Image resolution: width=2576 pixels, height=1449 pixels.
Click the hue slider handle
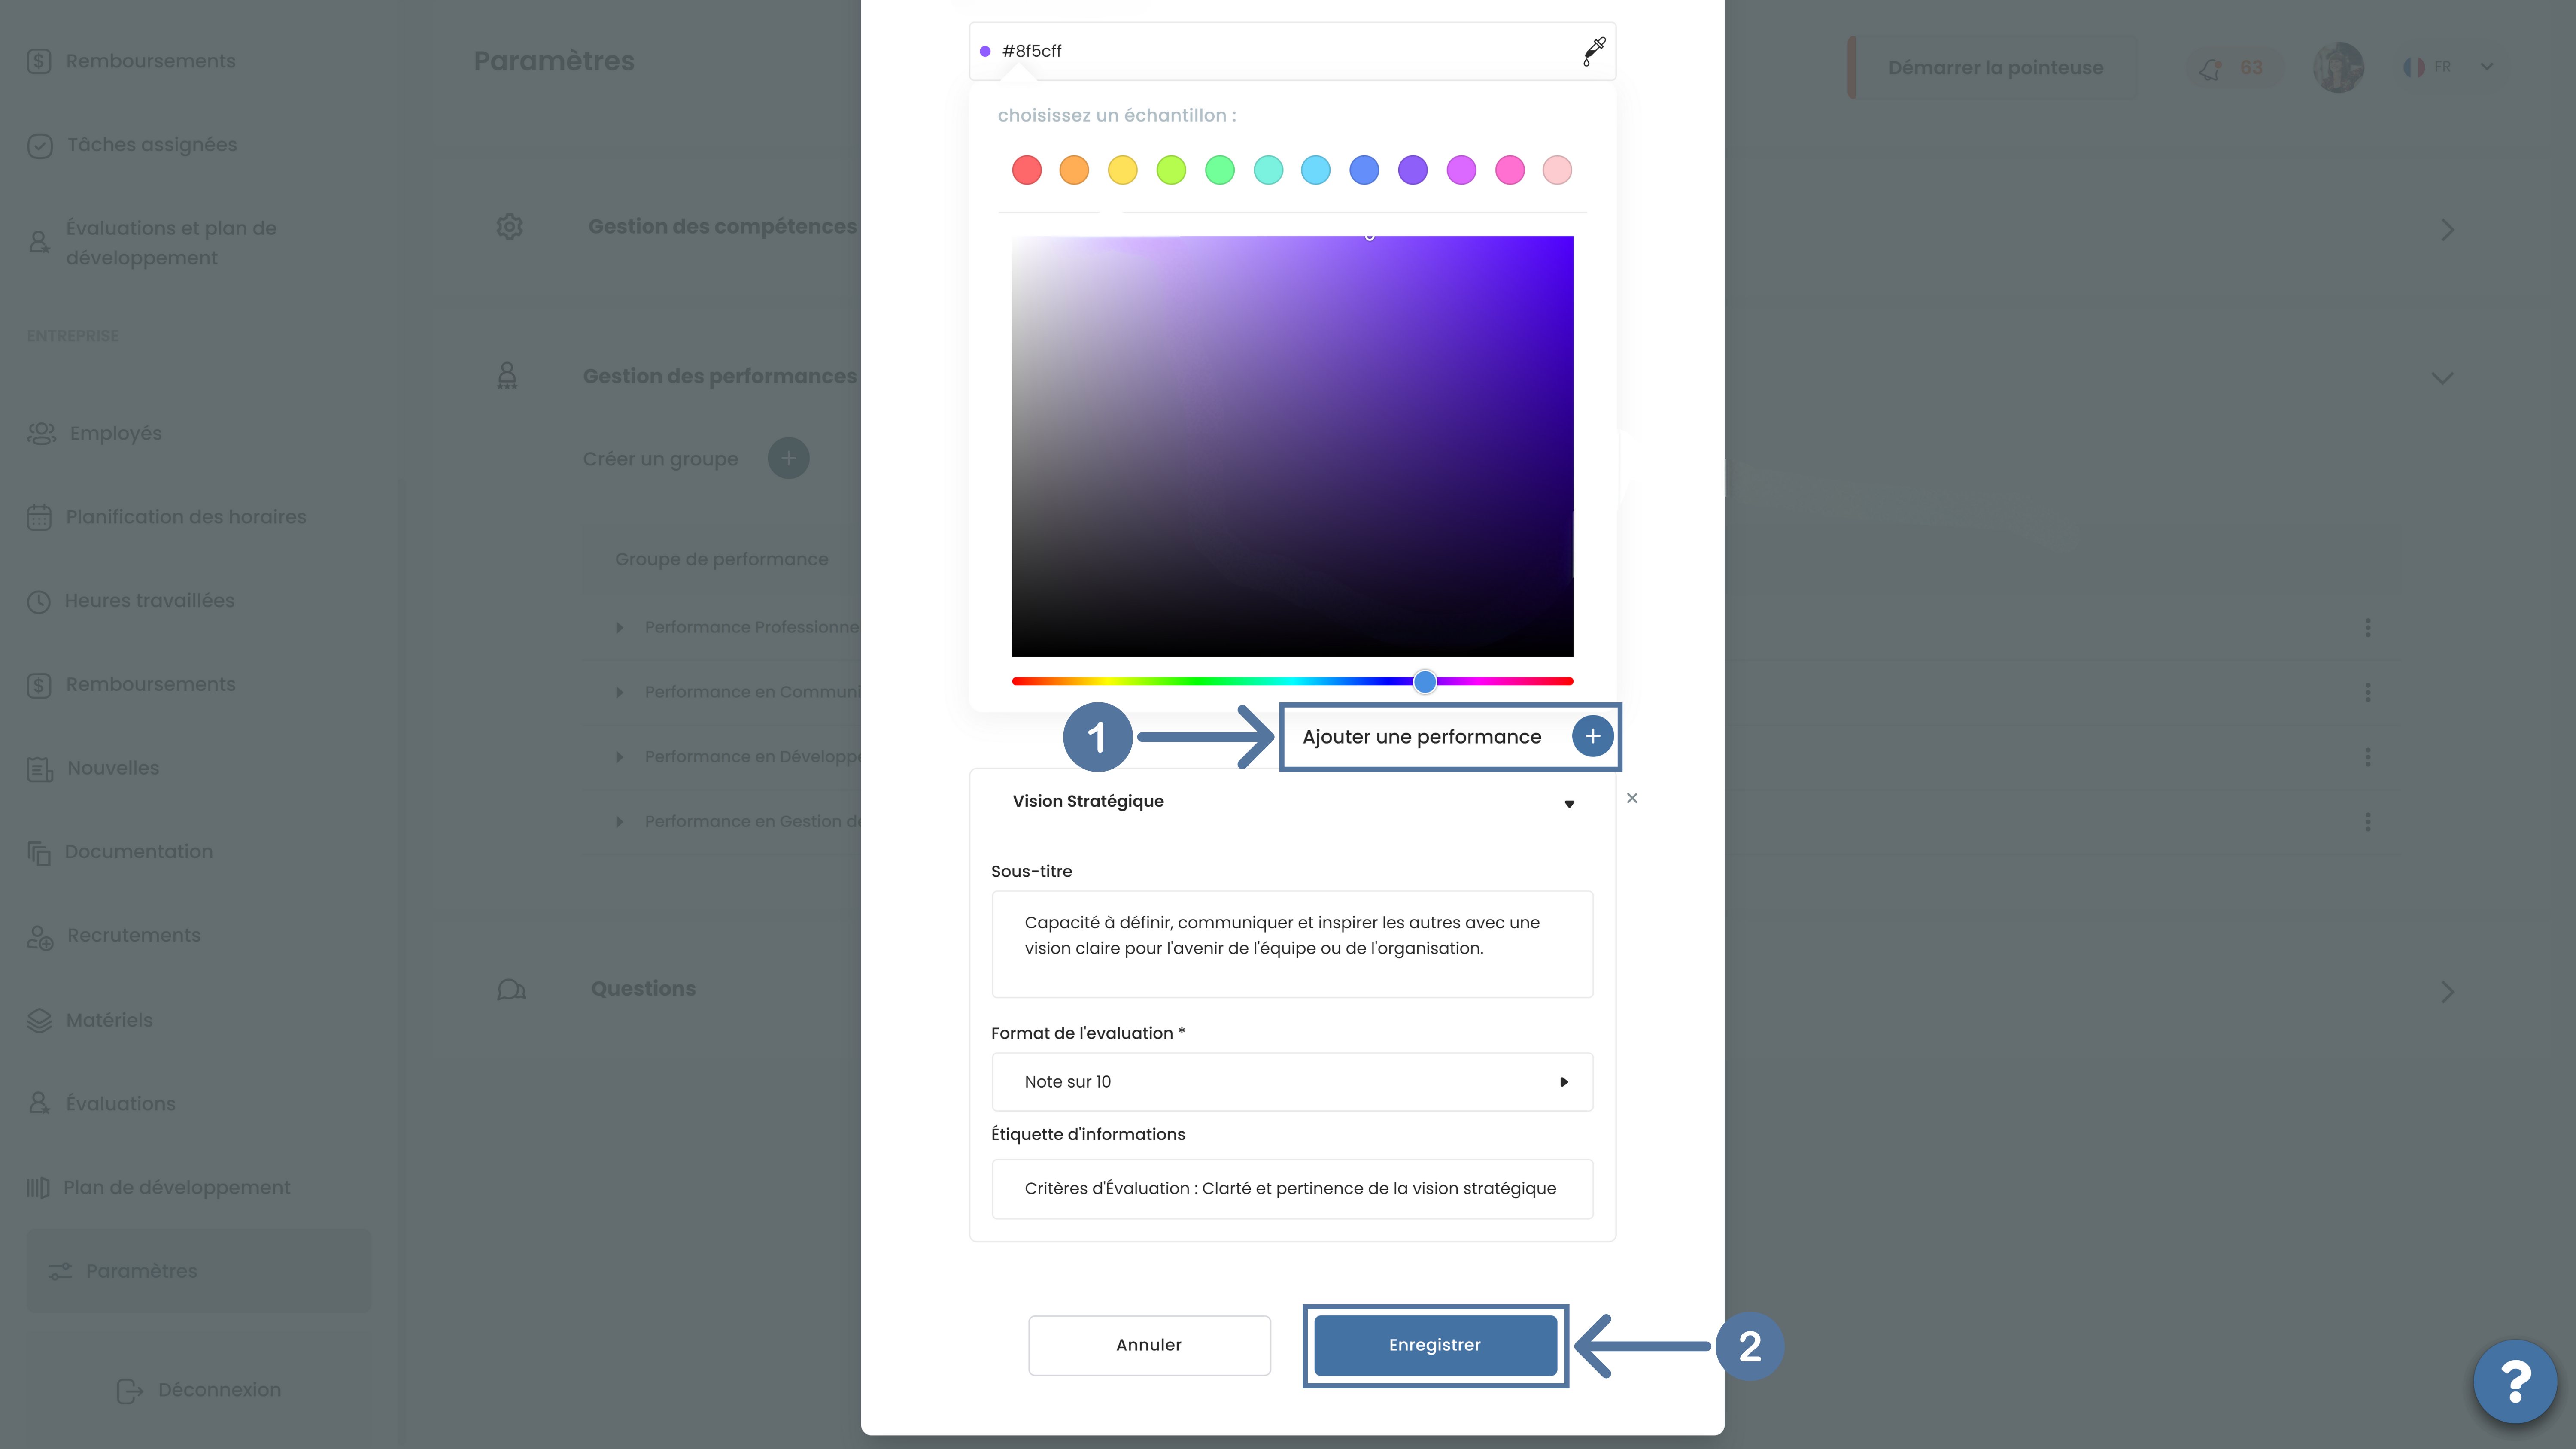click(1425, 682)
